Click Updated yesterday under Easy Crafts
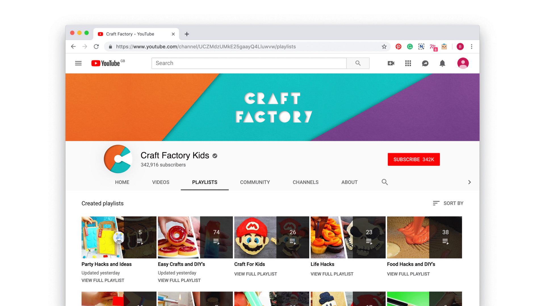The height and width of the screenshot is (306, 545). click(177, 273)
